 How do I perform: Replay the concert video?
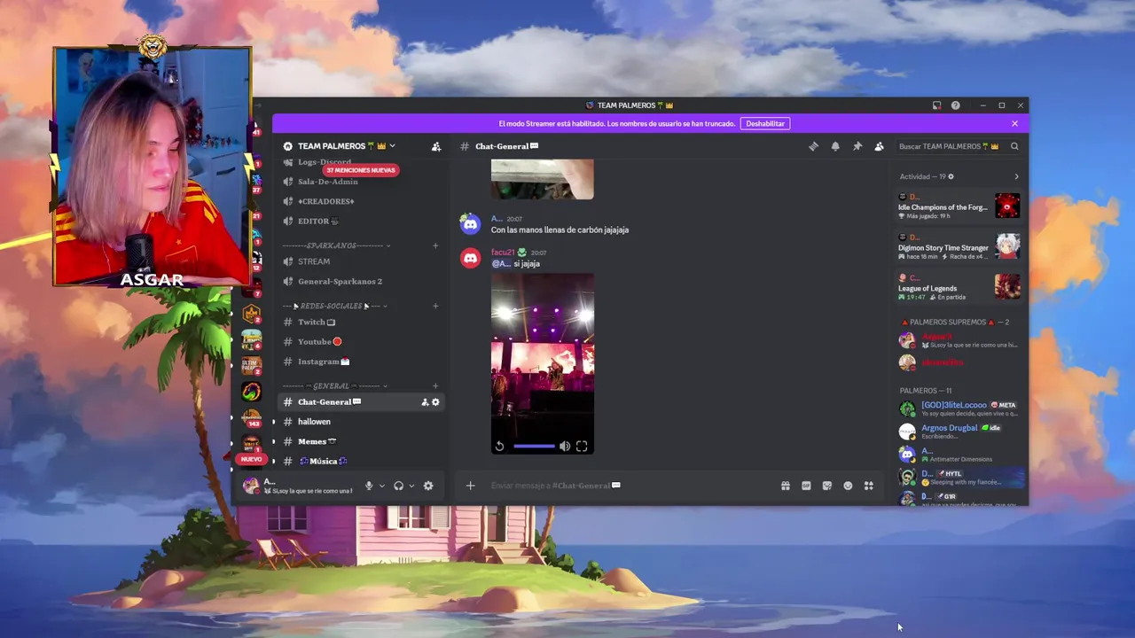[x=500, y=447]
